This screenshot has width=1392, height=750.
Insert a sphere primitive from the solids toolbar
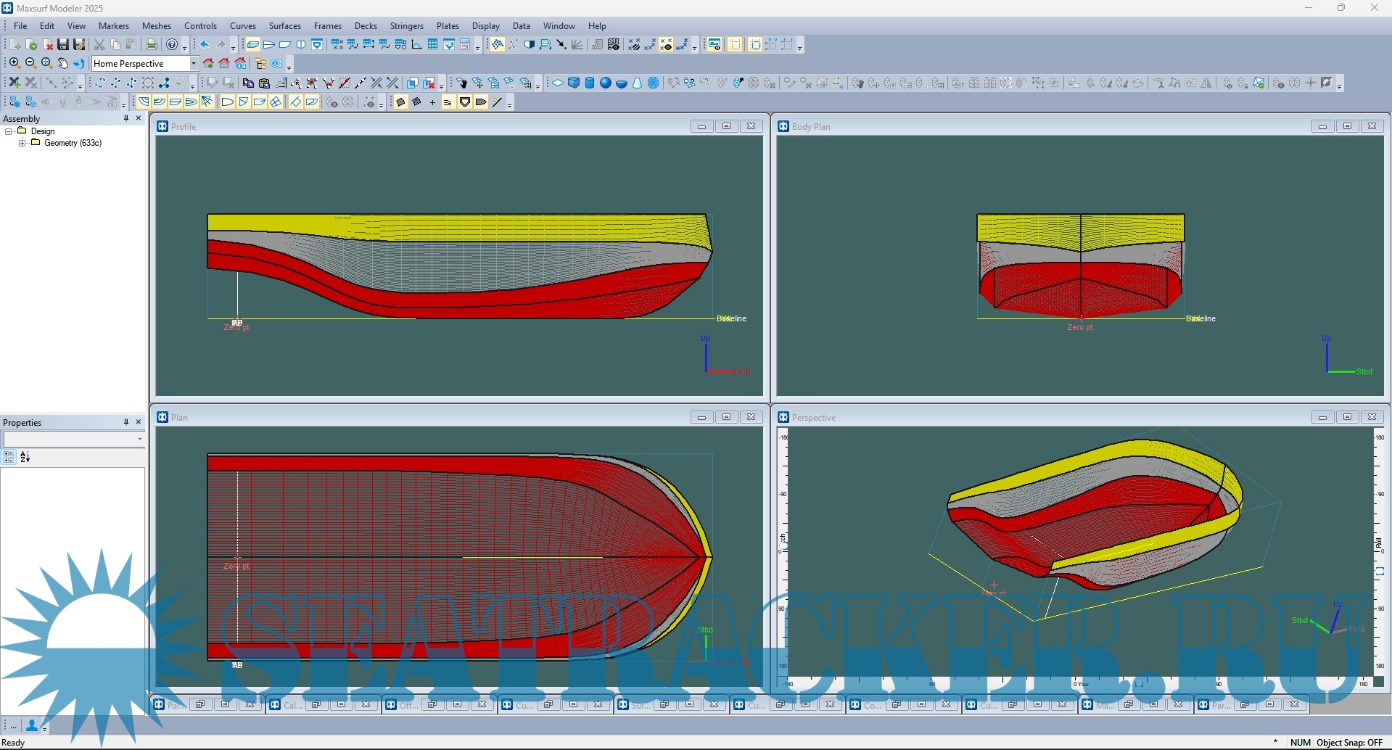coord(606,82)
